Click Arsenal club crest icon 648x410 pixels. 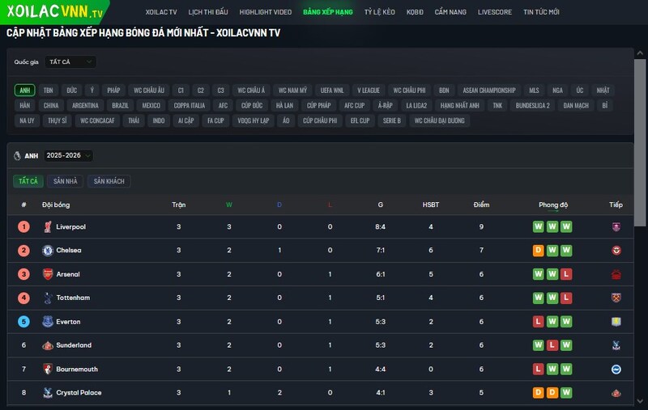[x=48, y=274]
